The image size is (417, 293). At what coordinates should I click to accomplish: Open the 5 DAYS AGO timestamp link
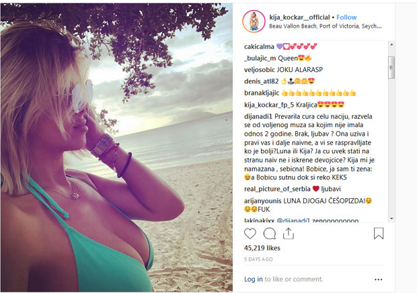click(258, 259)
